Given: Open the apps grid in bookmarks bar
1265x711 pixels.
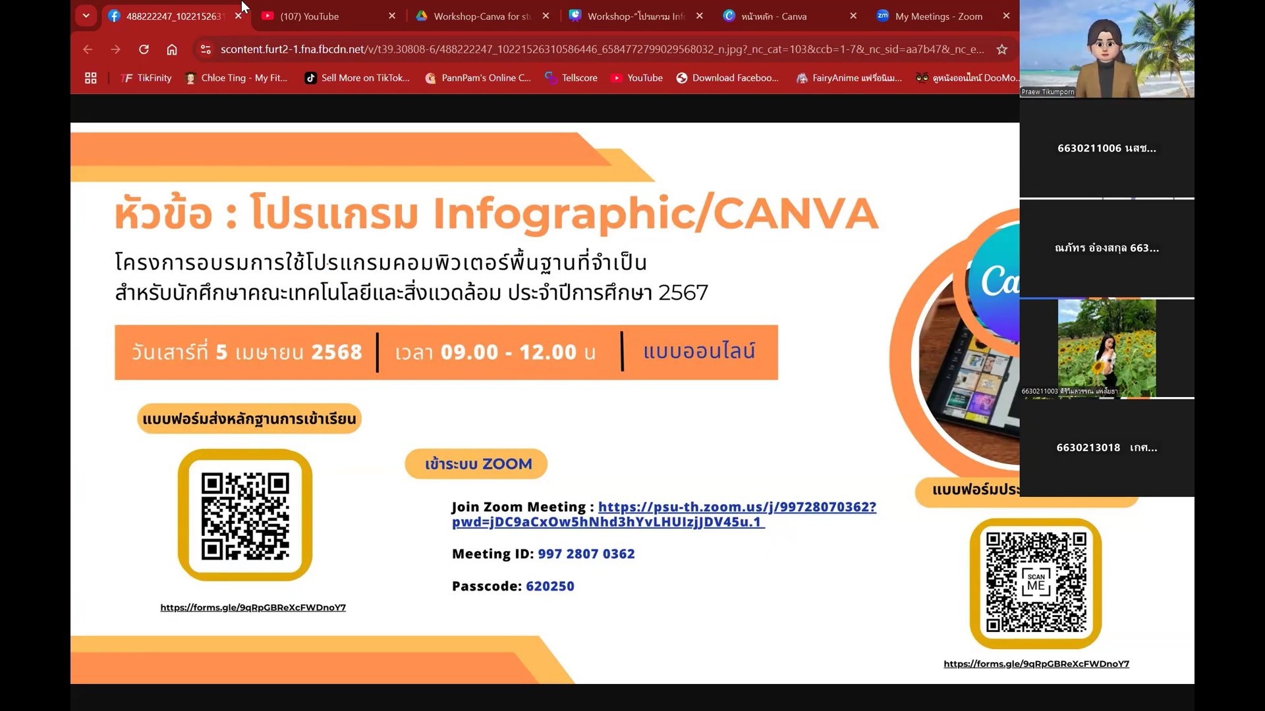Looking at the screenshot, I should 91,78.
